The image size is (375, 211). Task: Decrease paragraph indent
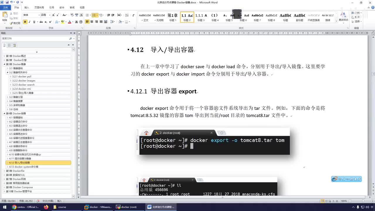pyautogui.click(x=108, y=15)
